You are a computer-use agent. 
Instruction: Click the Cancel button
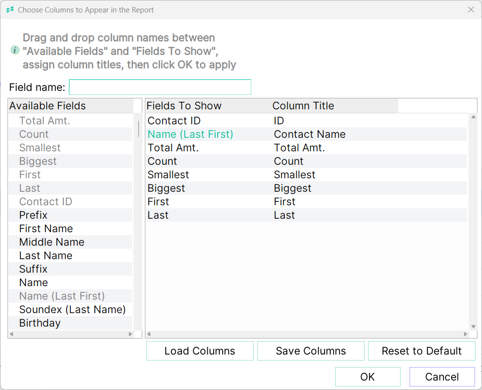pyautogui.click(x=442, y=377)
